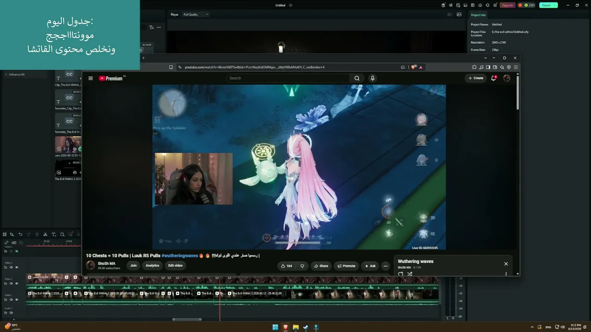
Task: Click the YouTube Create button
Action: (x=476, y=78)
